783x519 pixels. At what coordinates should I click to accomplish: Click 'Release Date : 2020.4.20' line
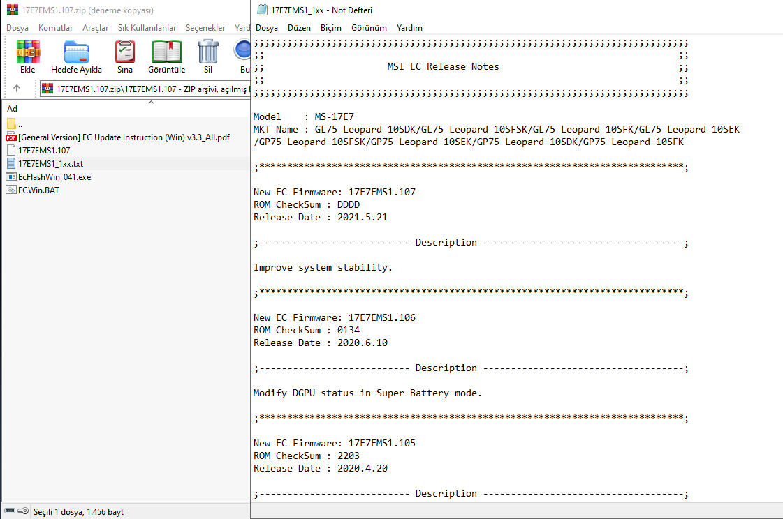(320, 468)
